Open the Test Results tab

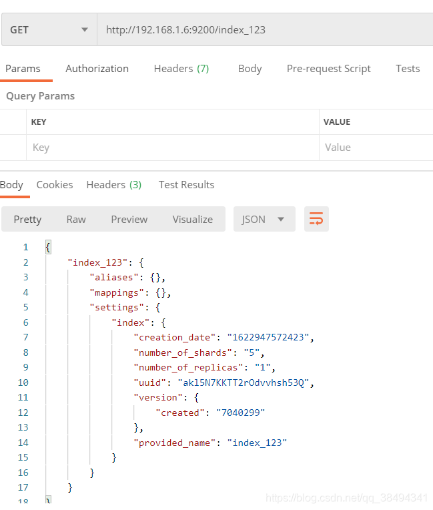(x=186, y=184)
